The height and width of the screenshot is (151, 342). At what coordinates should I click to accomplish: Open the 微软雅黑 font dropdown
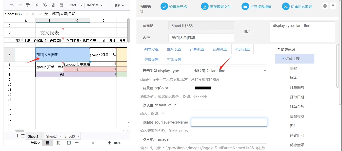click(95, 5)
